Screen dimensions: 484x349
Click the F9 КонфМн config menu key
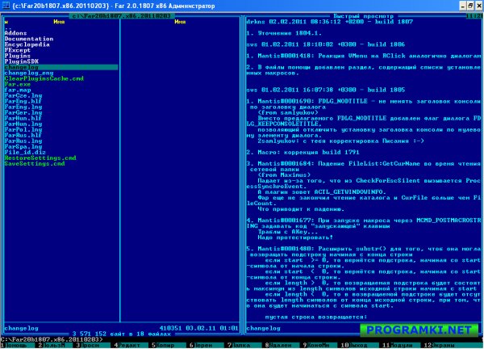click(317, 345)
